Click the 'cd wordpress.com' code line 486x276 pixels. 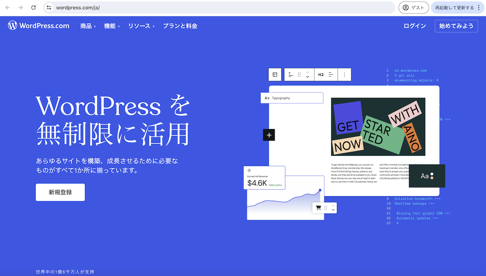click(x=411, y=70)
